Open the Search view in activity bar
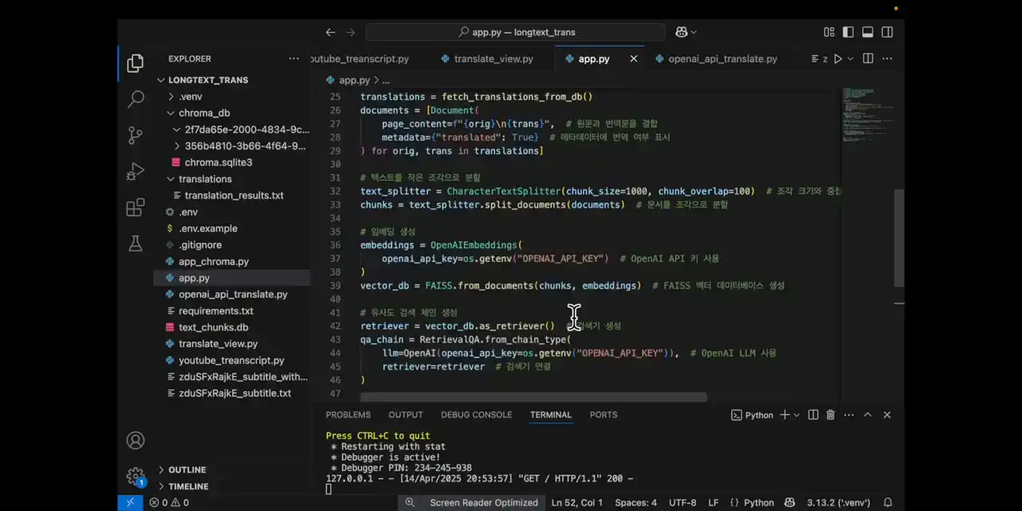The image size is (1022, 511). click(x=136, y=99)
